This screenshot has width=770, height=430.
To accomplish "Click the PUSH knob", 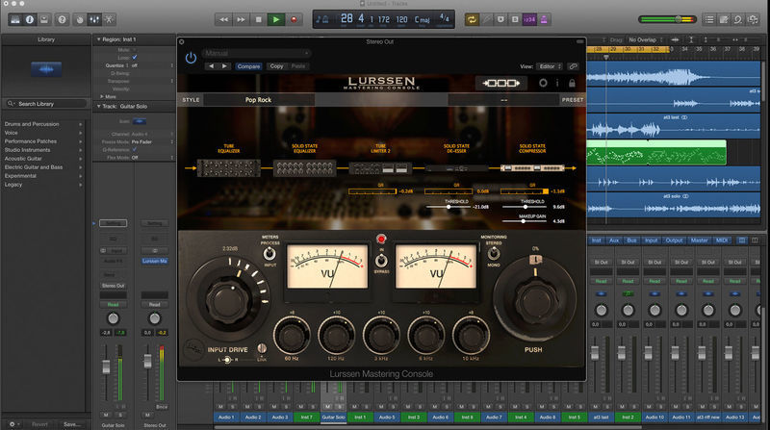I will tap(535, 300).
